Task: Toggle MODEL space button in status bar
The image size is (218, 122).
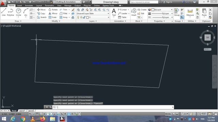Action: (168, 114)
